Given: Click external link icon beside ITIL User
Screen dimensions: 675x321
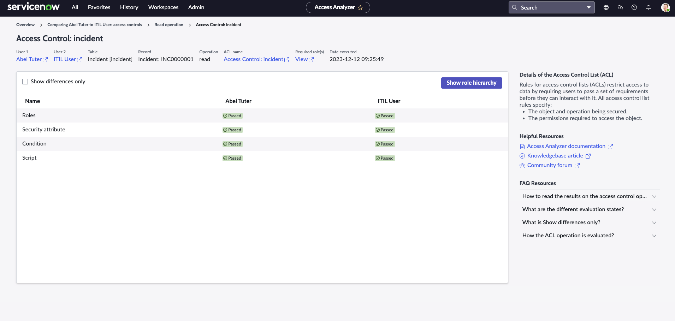Looking at the screenshot, I should 79,60.
